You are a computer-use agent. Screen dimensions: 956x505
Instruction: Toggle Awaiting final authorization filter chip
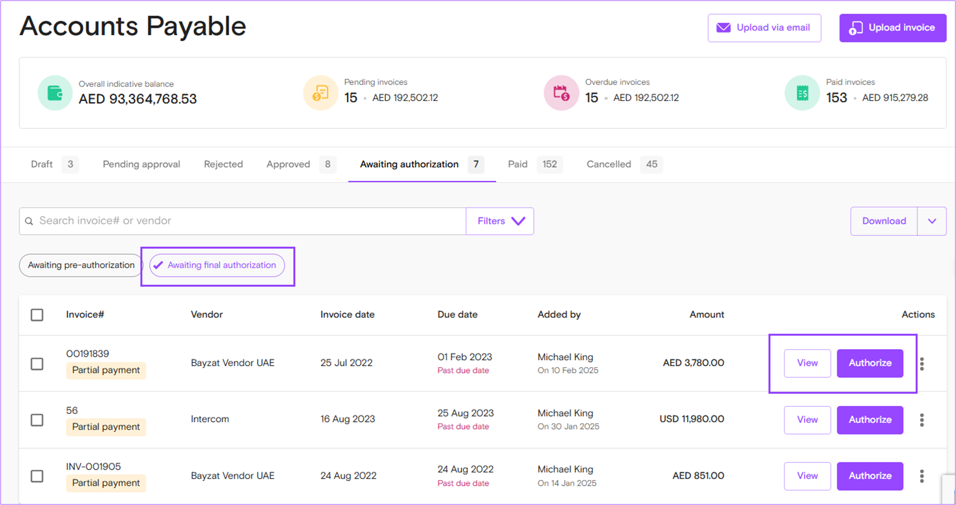[217, 265]
